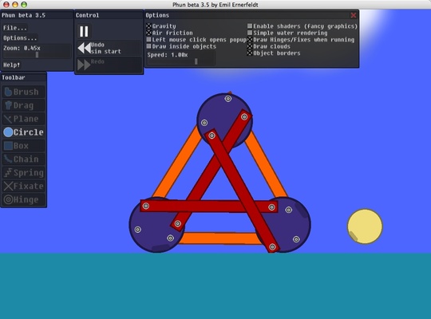Screen dimensions: 431x319
Task: Click the horizontal red bar's right hinge
Action: [x=271, y=207]
